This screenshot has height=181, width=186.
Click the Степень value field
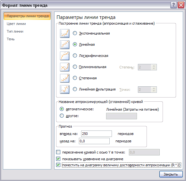145,67
